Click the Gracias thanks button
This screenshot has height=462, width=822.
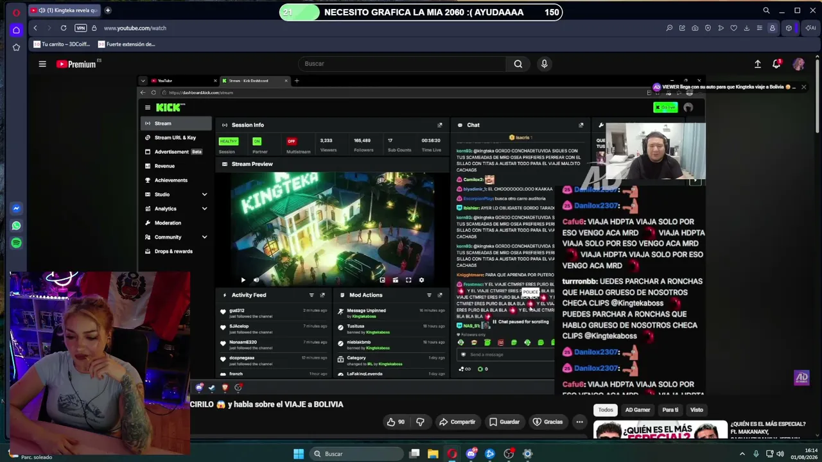click(548, 422)
